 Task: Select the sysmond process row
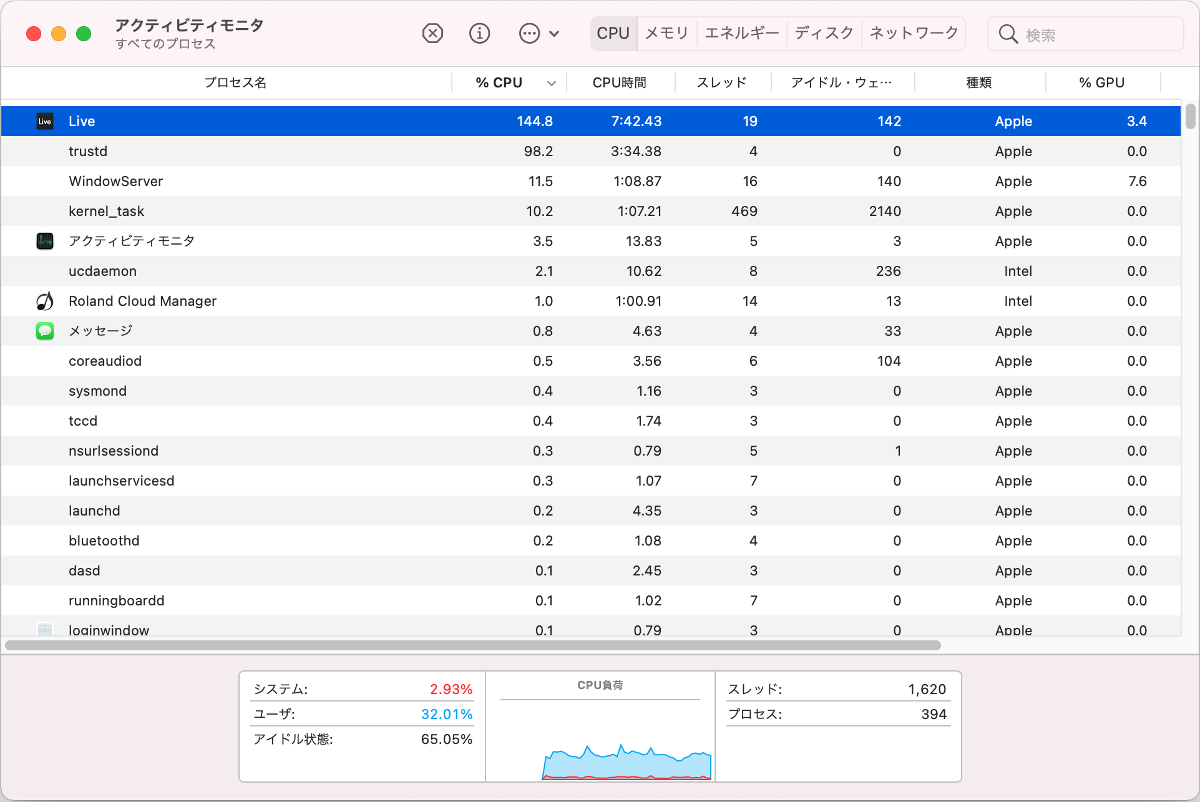click(x=591, y=391)
